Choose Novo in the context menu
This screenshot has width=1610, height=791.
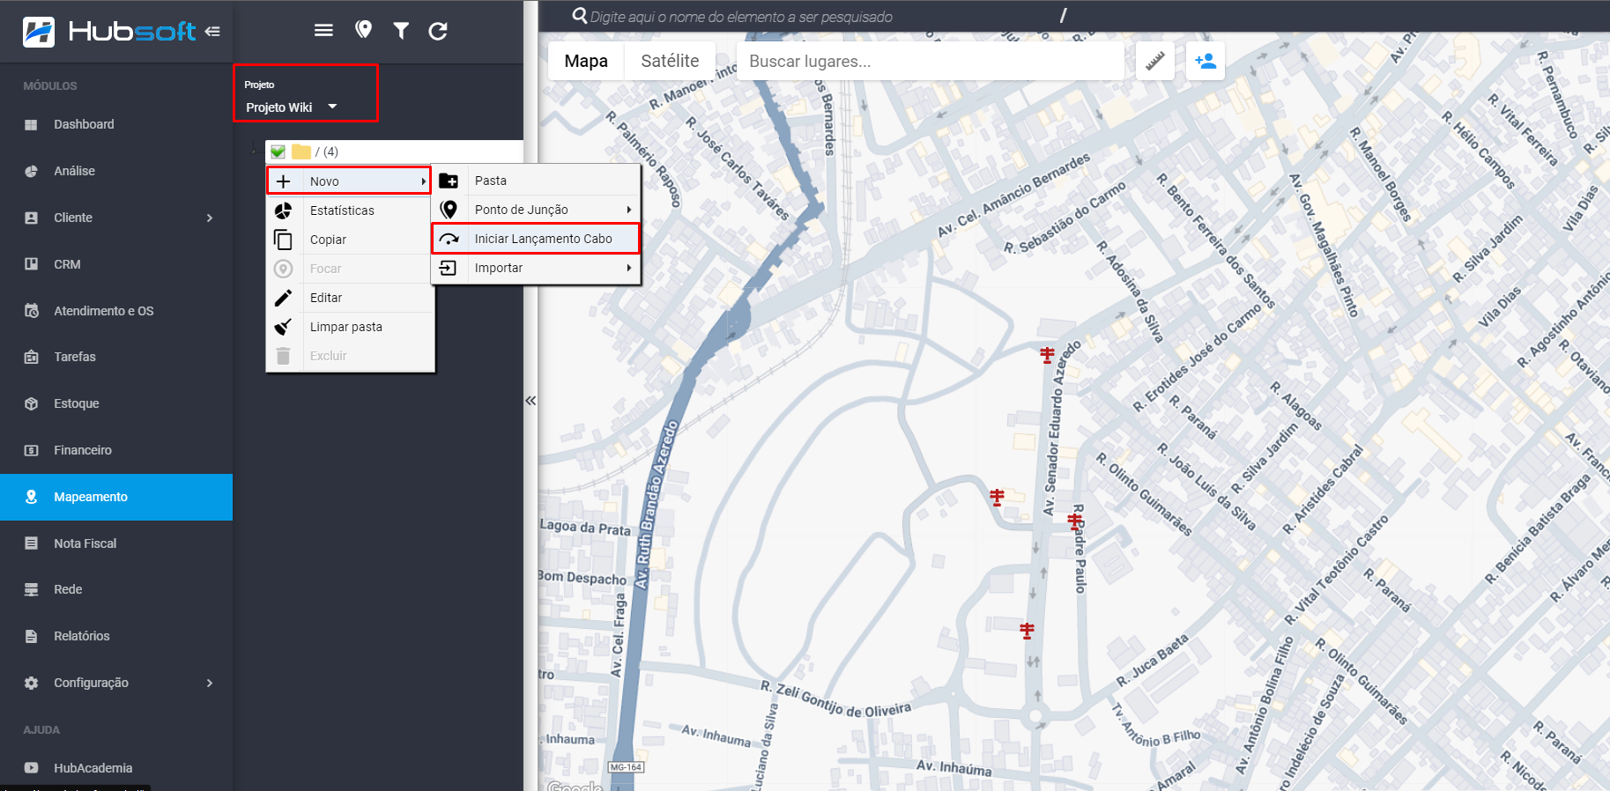click(350, 181)
